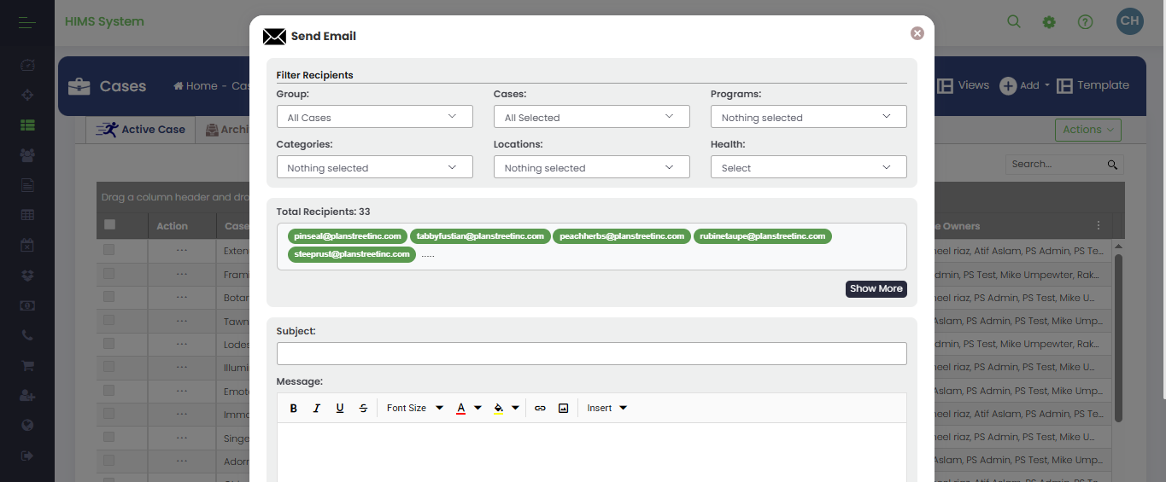Open the add-user icon in sidebar
The image size is (1166, 482).
click(27, 395)
